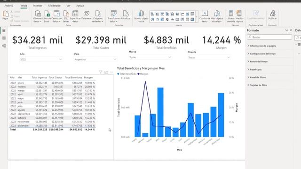Viewport: 301px width, 169px height.
Task: Close the Formato pane
Action: 291,30
